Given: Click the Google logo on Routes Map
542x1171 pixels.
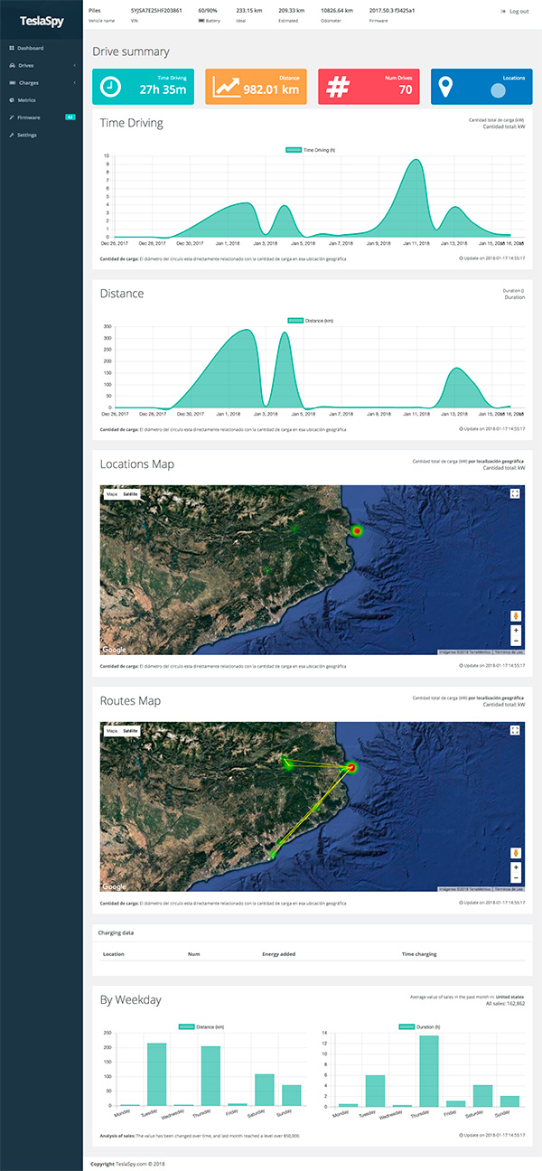Looking at the screenshot, I should (x=114, y=885).
